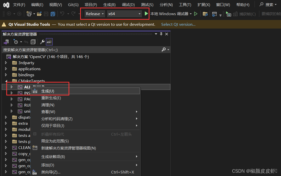281x176 pixels.
Task: Open the 生成依赖项(B) submenu
Action: pyautogui.click(x=85, y=157)
